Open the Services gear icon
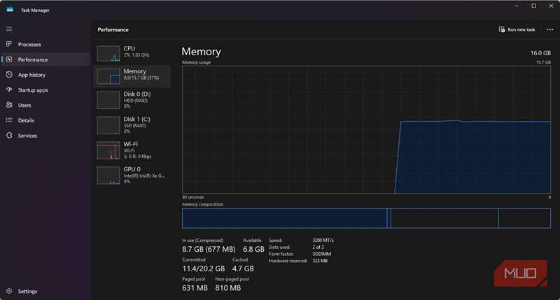This screenshot has width=560, height=300. point(9,136)
